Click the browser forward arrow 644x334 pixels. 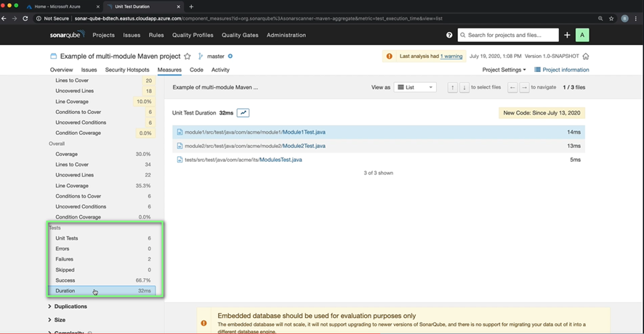point(15,18)
